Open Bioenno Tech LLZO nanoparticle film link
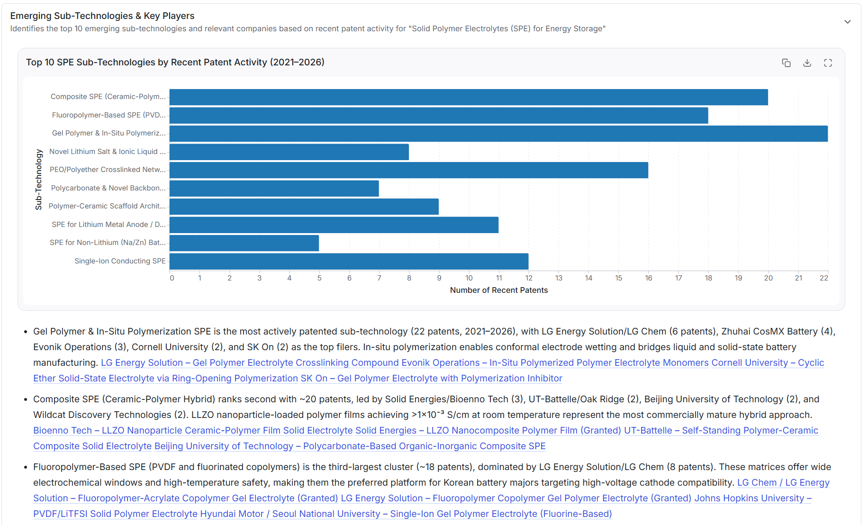 pos(193,430)
